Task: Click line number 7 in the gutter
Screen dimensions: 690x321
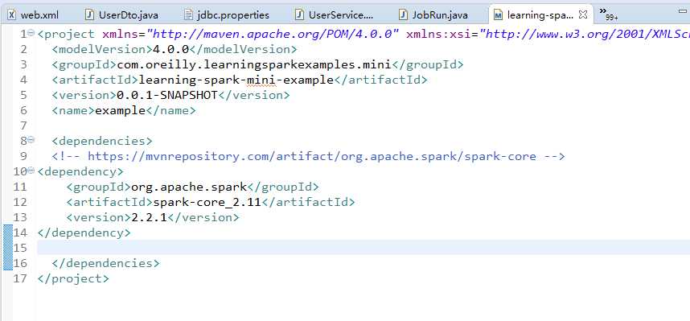Action: click(23, 126)
